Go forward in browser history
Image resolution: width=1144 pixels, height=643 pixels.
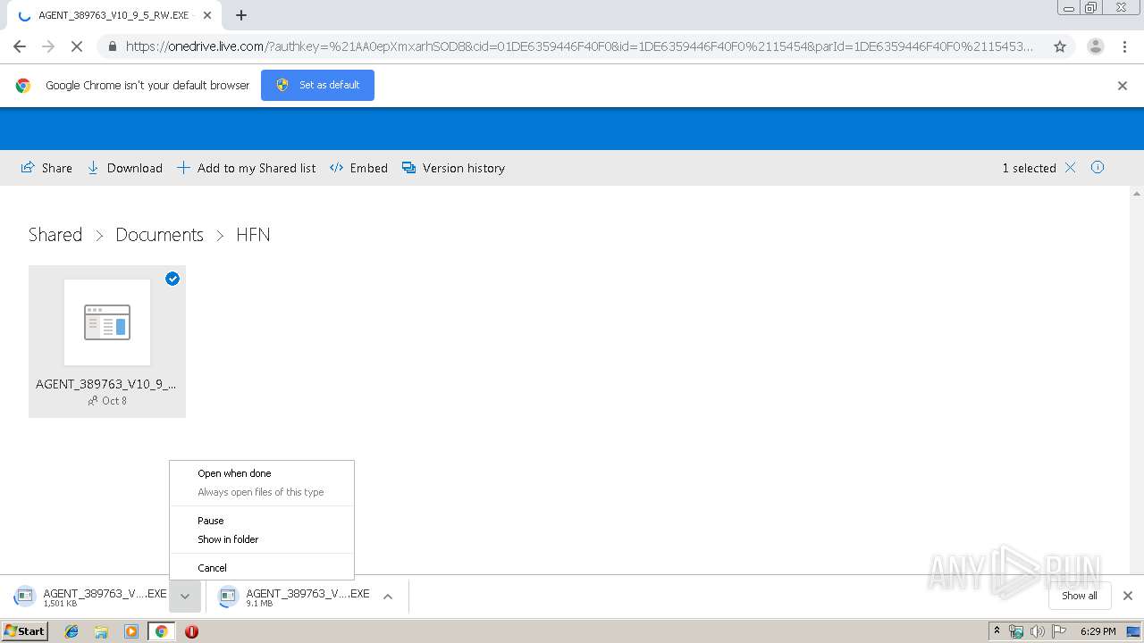coord(48,46)
